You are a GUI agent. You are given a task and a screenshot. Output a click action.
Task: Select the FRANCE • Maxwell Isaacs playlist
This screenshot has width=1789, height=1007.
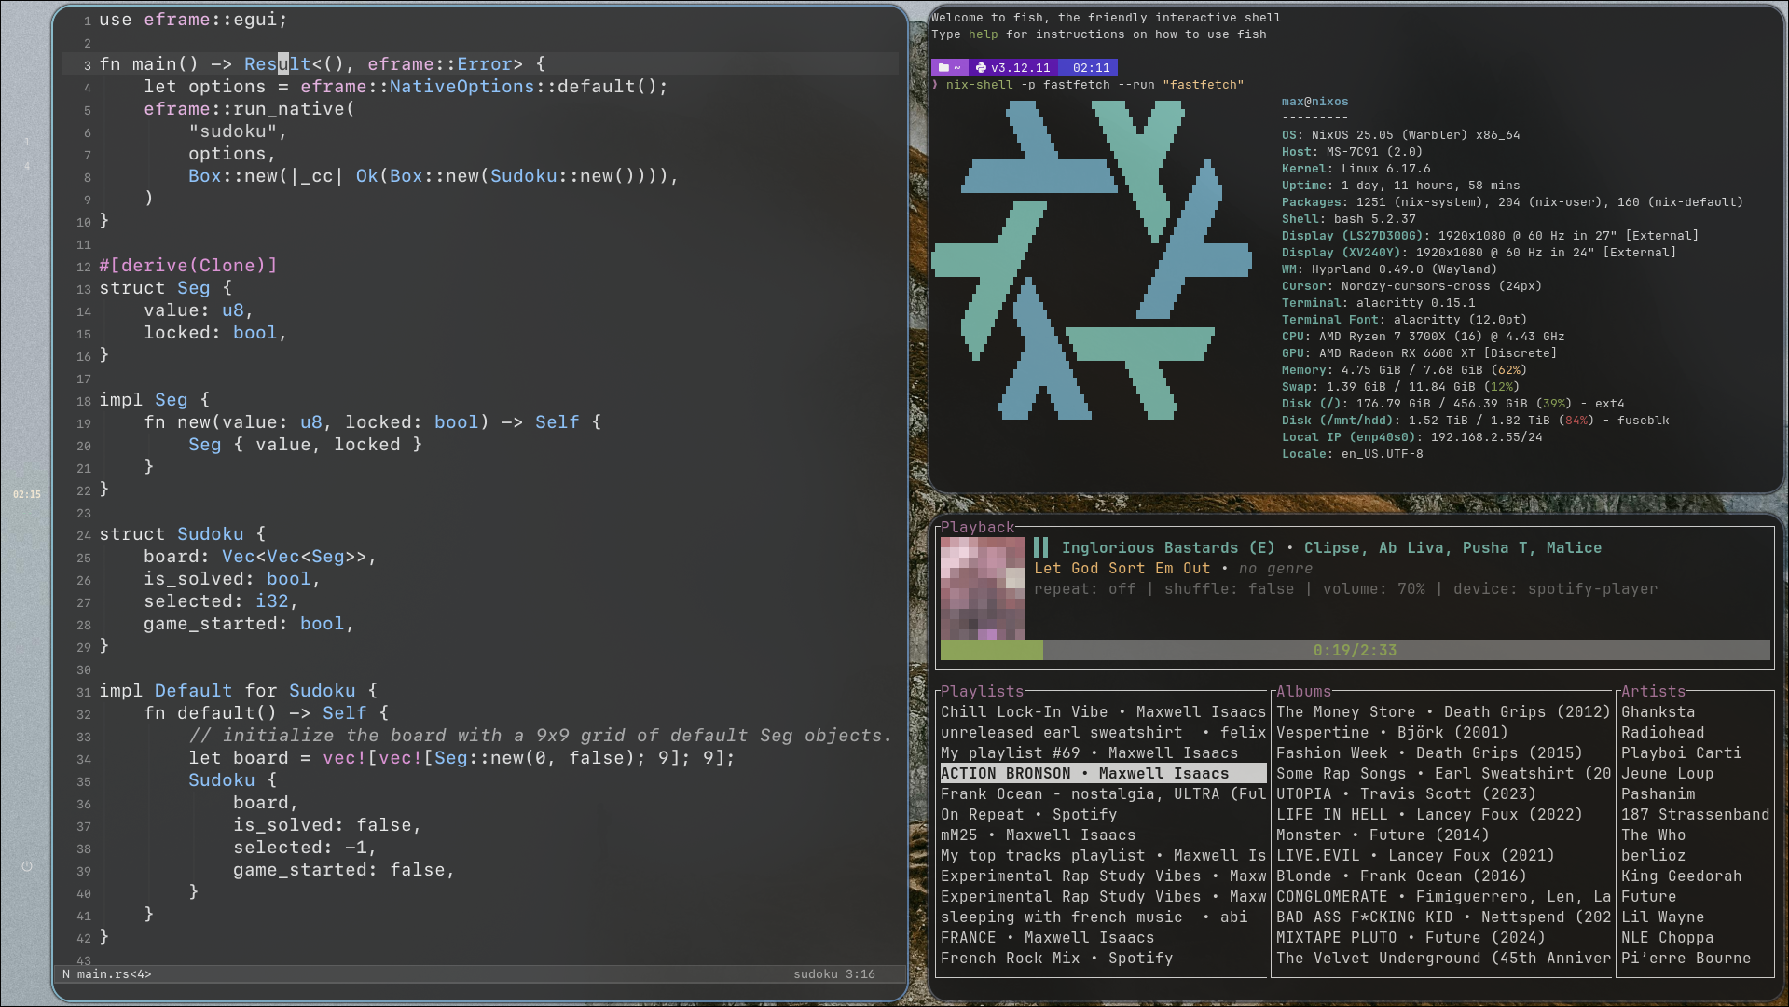tap(1103, 937)
